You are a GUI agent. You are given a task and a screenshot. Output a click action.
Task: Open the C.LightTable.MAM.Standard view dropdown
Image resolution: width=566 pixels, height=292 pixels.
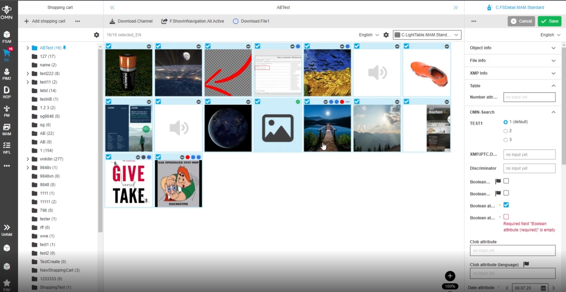pyautogui.click(x=427, y=35)
